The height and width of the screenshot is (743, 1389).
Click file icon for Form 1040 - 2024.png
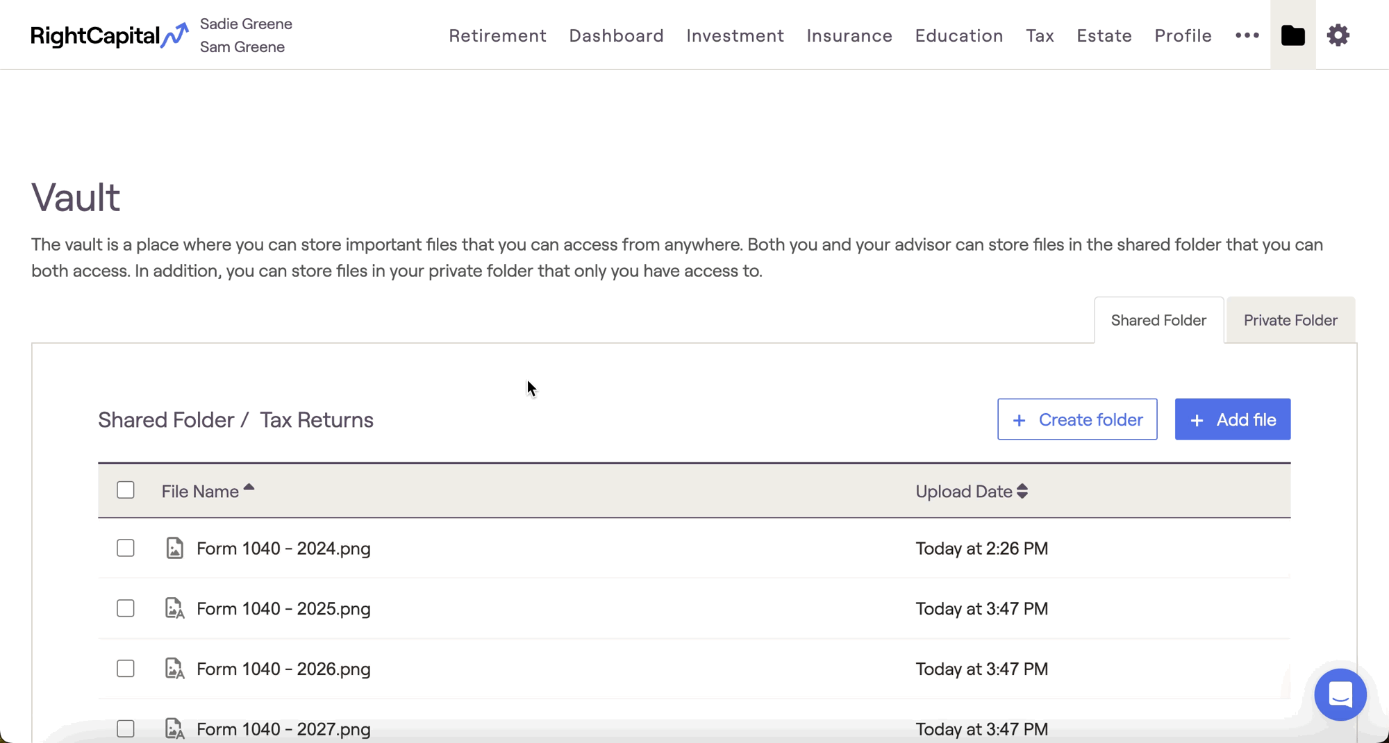[174, 548]
